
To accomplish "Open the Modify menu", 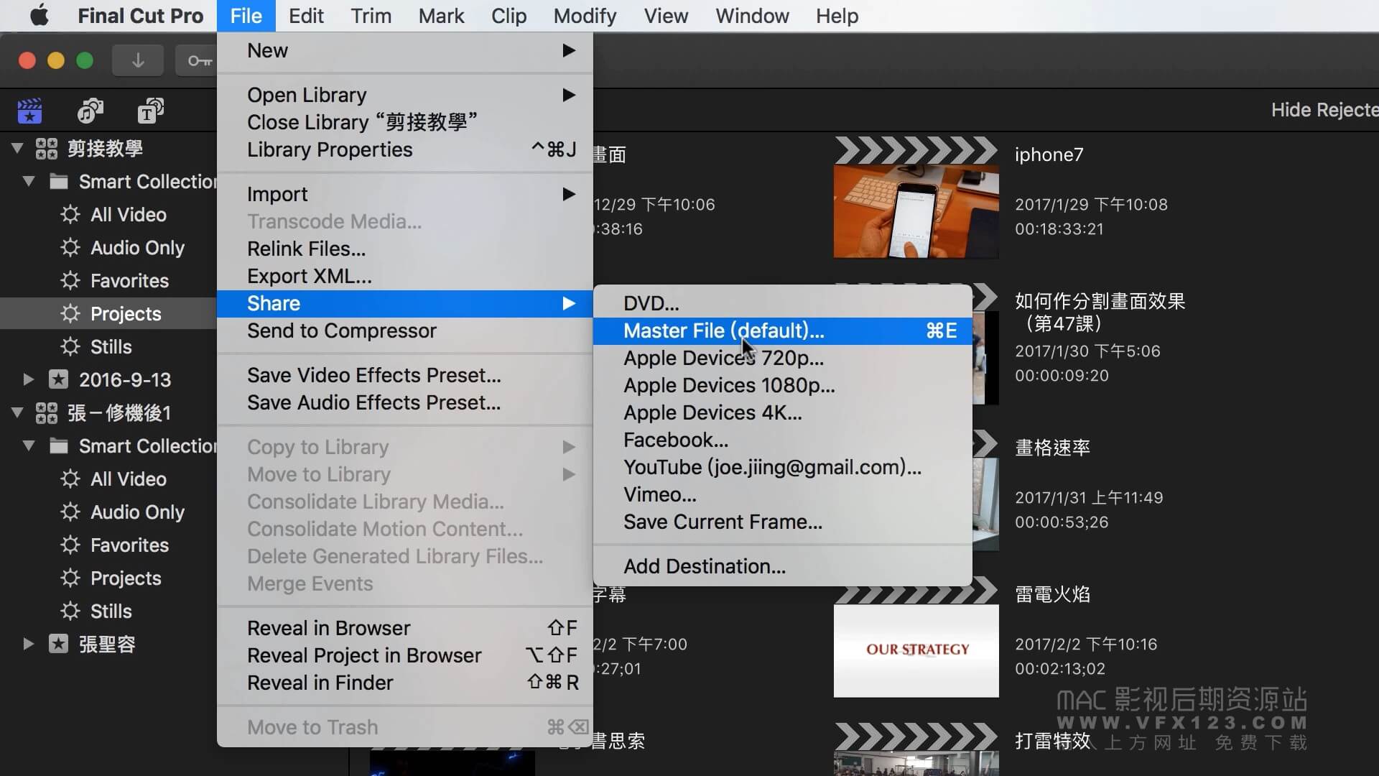I will coord(585,16).
